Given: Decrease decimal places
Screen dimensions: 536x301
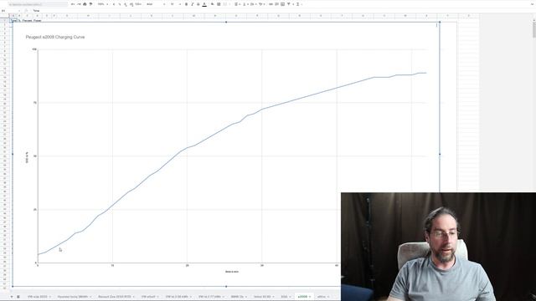Looking at the screenshot, I should [x=125, y=4].
